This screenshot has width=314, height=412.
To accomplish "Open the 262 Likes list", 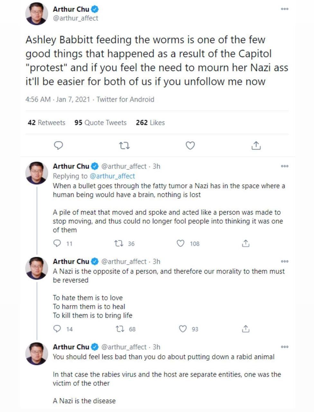I will point(150,123).
